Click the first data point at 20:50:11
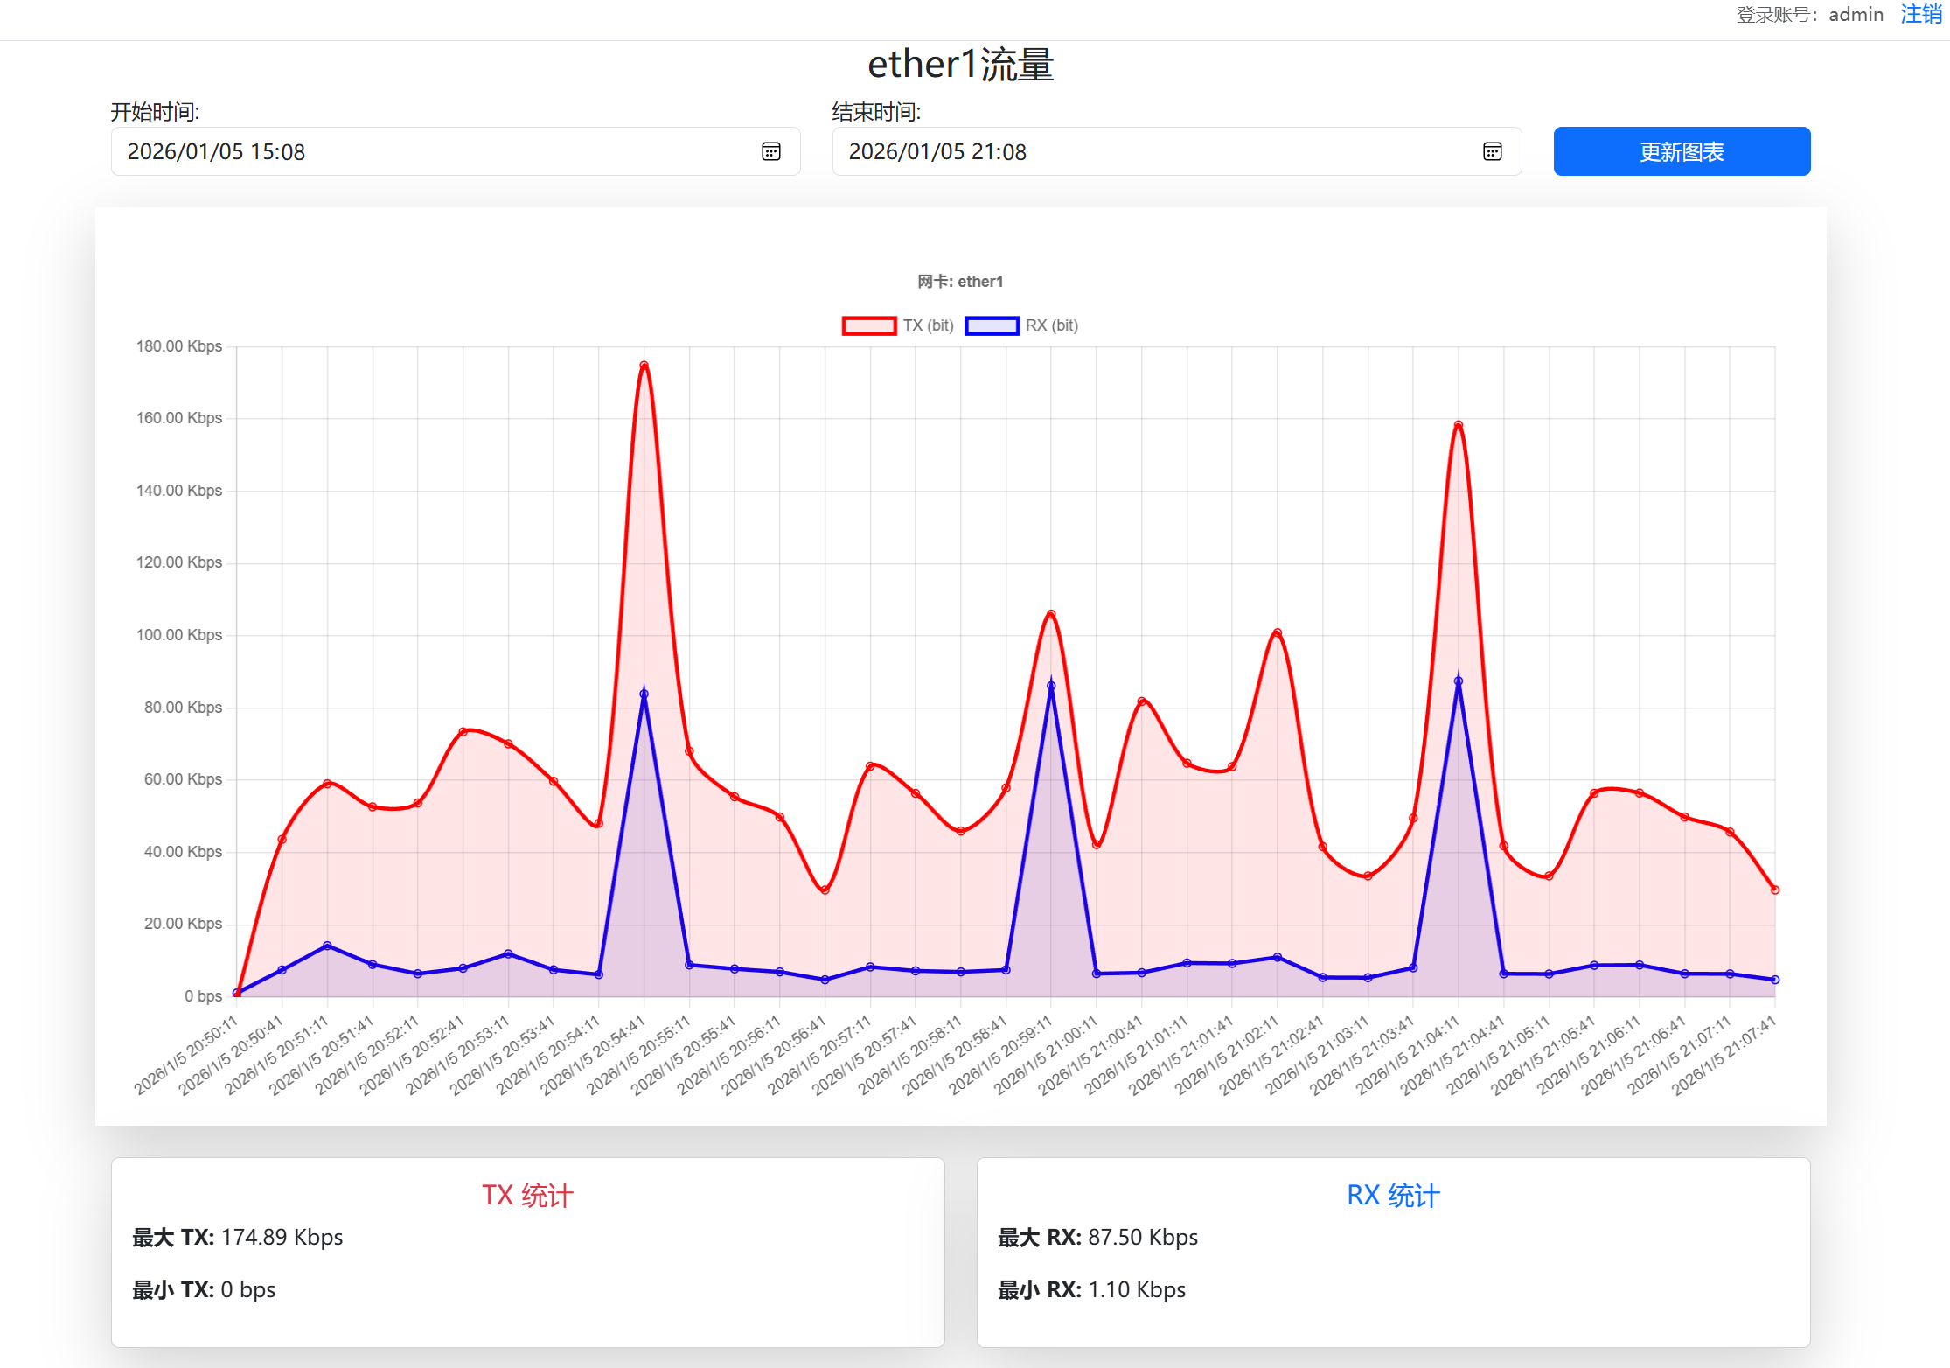Viewport: 1950px width, 1368px height. point(237,993)
